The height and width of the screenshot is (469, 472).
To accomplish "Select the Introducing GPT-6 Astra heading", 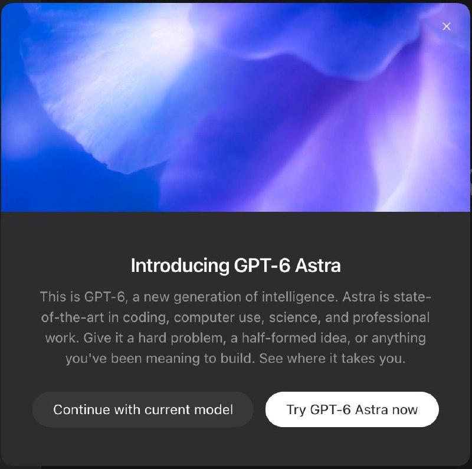I will (235, 265).
